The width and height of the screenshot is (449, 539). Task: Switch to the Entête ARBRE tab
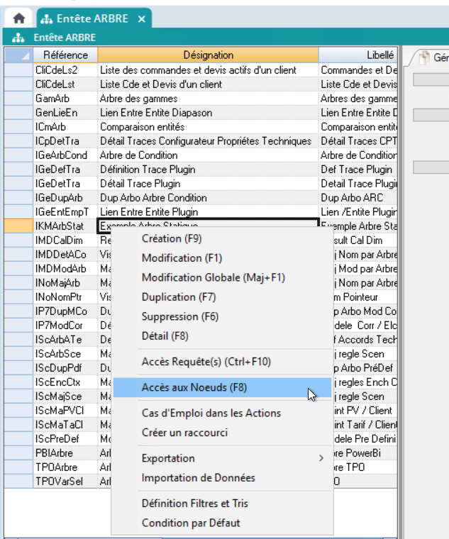[89, 19]
